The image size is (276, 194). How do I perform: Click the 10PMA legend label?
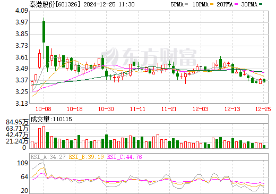(201, 4)
